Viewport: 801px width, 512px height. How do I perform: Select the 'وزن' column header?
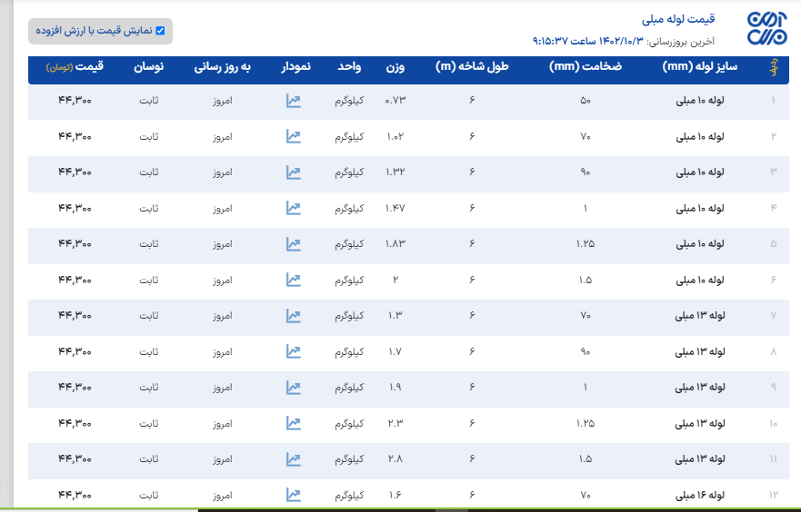pos(395,67)
